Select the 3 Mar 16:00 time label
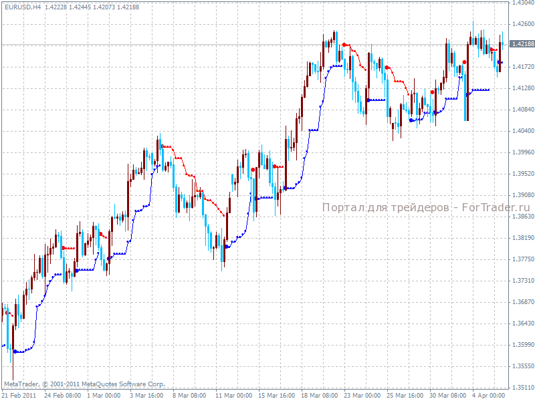Image resolution: width=535 pixels, height=401 pixels. click(x=146, y=396)
